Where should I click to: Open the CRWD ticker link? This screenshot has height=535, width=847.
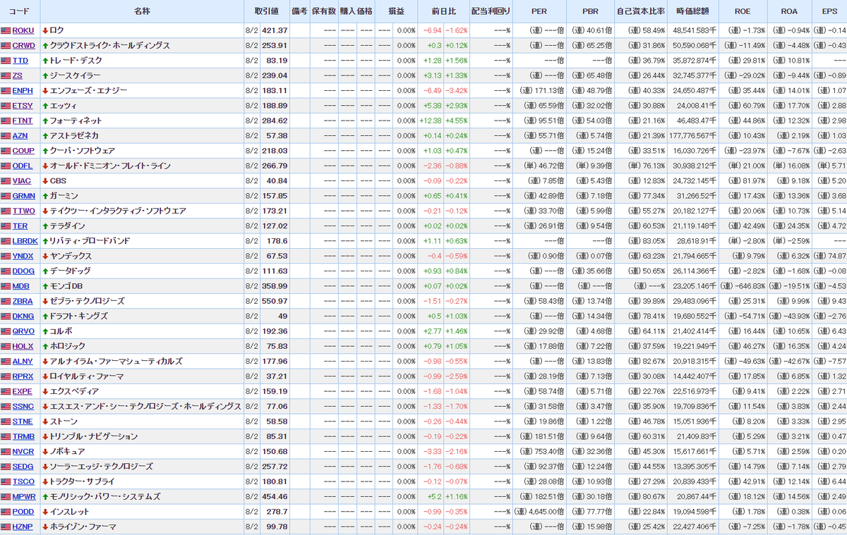tap(23, 45)
